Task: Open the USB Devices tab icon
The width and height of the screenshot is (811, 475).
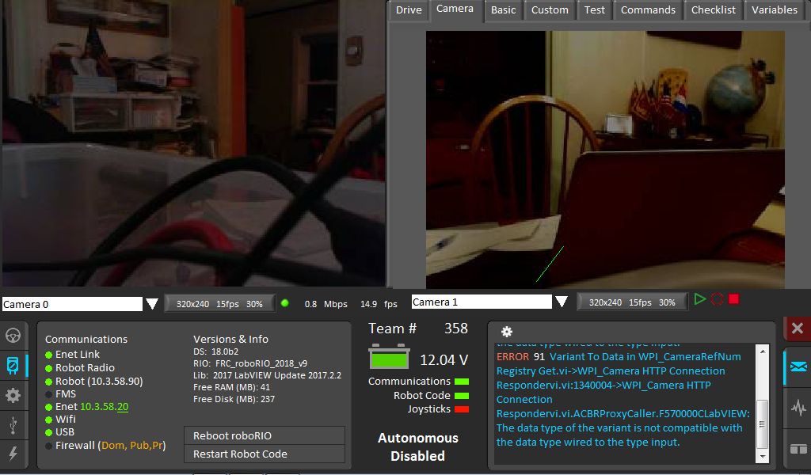Action: tap(13, 424)
